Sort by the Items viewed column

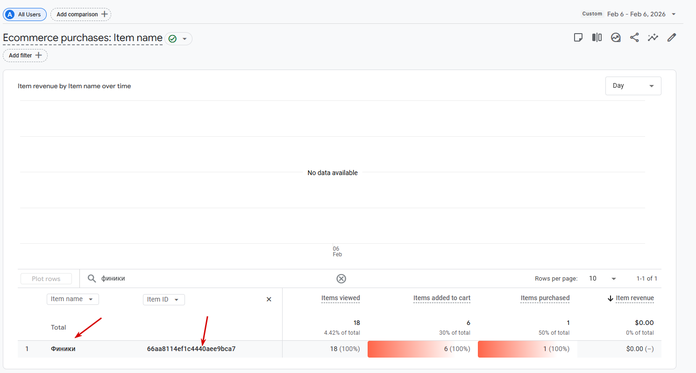point(341,298)
